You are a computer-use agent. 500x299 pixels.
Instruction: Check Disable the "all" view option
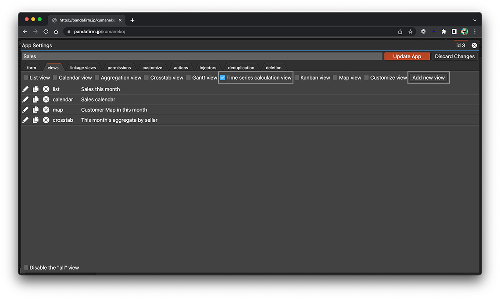(x=26, y=267)
